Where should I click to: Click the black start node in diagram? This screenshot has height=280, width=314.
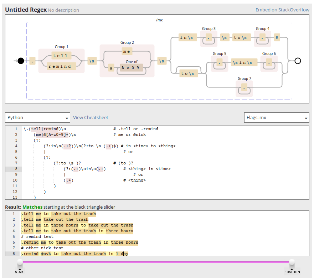21,61
